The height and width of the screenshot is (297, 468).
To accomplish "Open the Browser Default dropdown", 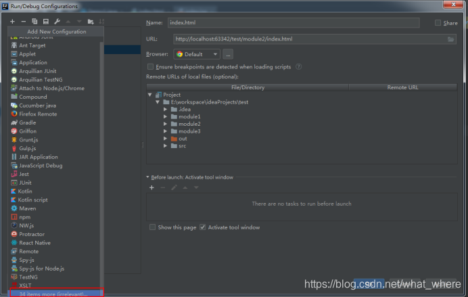I will [197, 54].
